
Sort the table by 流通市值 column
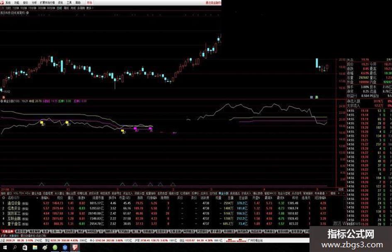pyautogui.click(x=98, y=198)
